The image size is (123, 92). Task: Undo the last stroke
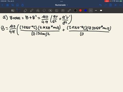coord(100,5)
